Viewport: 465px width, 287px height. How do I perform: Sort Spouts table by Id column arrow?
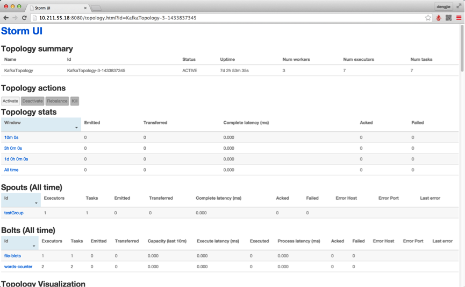(x=36, y=203)
